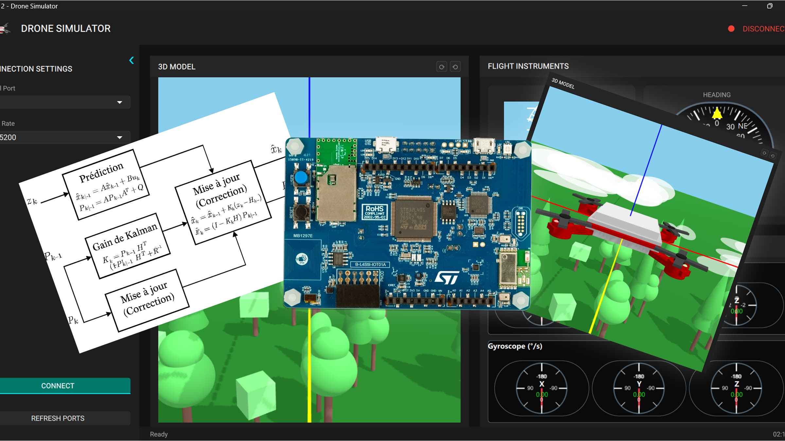Click the rotate counter-clockwise icon in 3D MODEL header
The height and width of the screenshot is (441, 785).
click(455, 67)
